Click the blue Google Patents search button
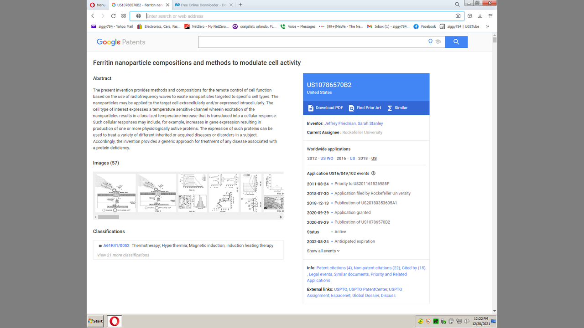 click(456, 42)
